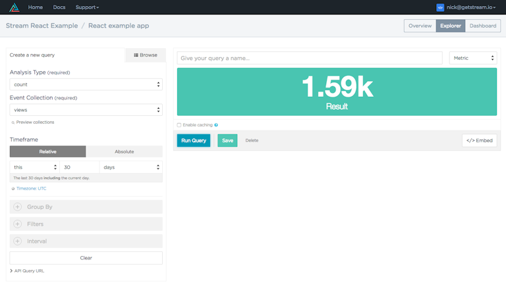
Task: Click the magnifier icon beside Preview collections
Action: pyautogui.click(x=13, y=122)
